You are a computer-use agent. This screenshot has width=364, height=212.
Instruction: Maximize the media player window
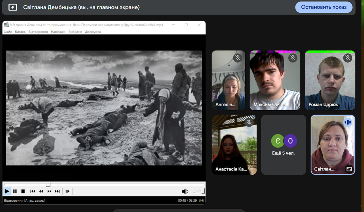[186, 25]
